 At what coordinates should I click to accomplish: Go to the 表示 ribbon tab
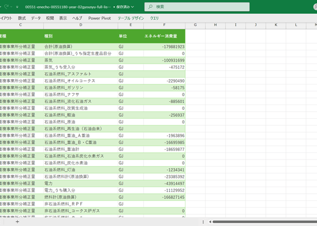[63, 18]
